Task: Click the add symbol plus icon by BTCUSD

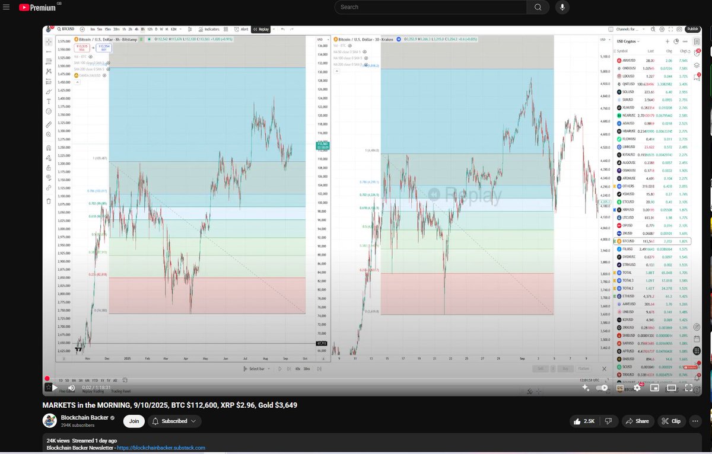Action: (x=82, y=29)
